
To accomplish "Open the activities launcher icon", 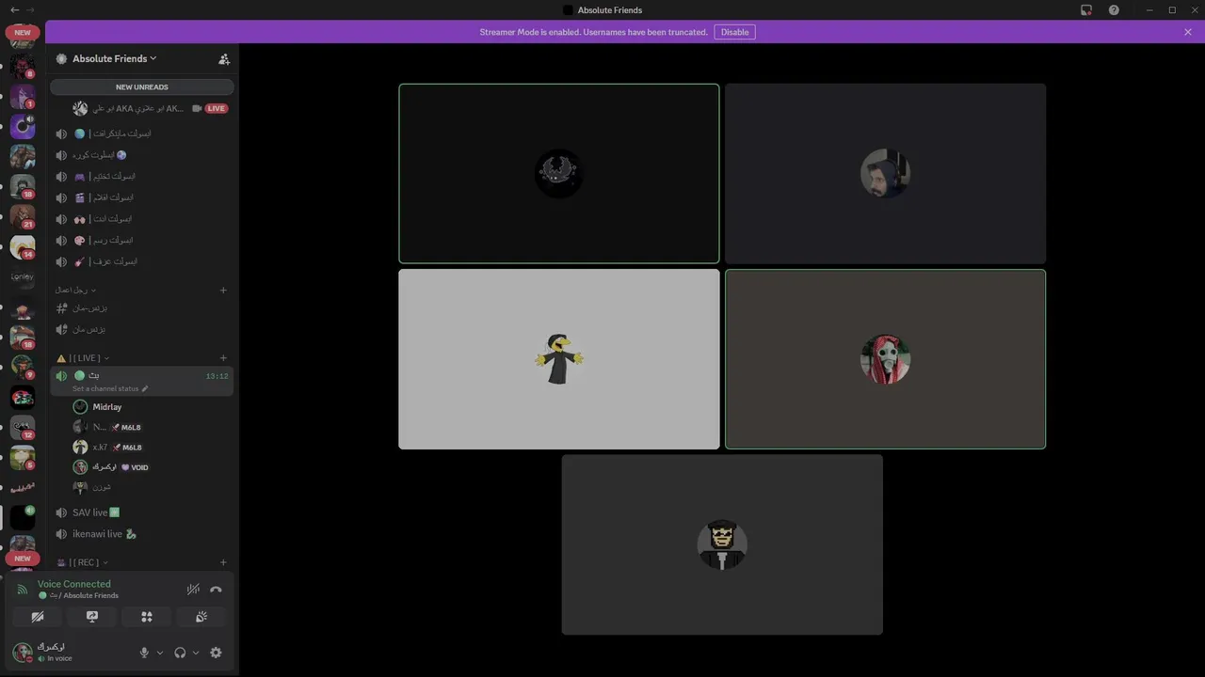I will (147, 617).
